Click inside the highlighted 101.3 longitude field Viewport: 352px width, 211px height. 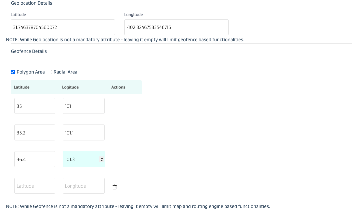pos(80,159)
